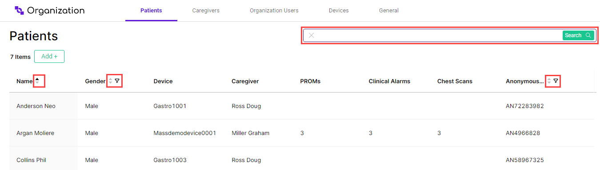Focus the patient search input field
600x170 pixels.
point(438,35)
